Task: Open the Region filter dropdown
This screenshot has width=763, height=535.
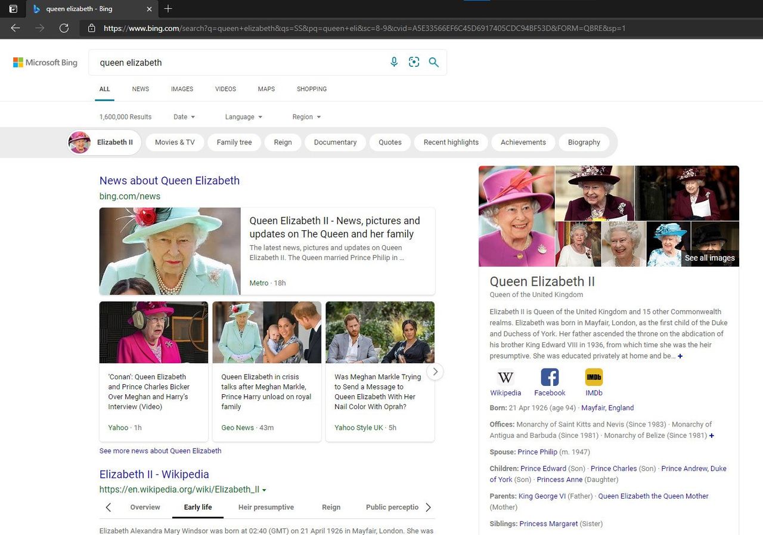Action: coord(306,117)
